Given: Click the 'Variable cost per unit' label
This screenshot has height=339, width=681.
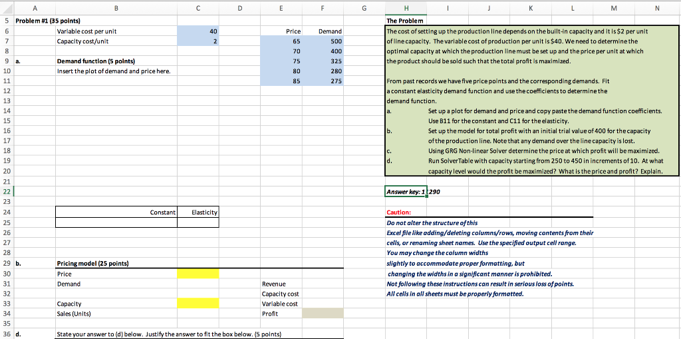Looking at the screenshot, I should (86, 31).
